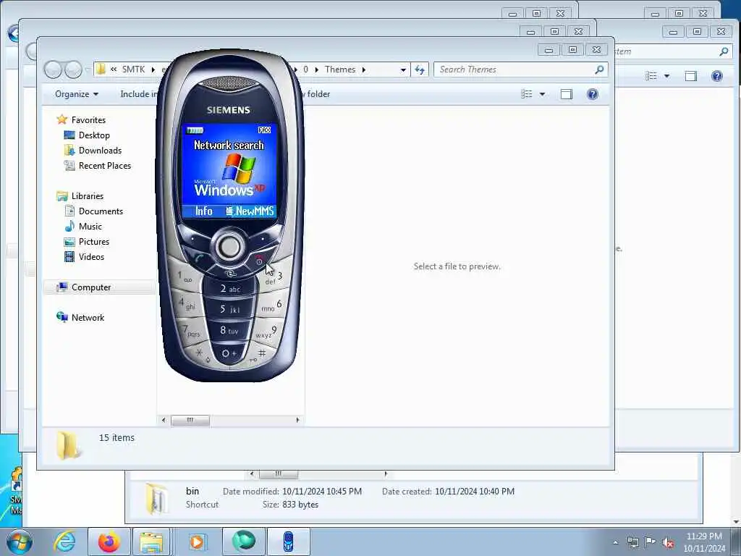741x556 pixels.
Task: Open Desktop in navigation pane
Action: coord(93,135)
